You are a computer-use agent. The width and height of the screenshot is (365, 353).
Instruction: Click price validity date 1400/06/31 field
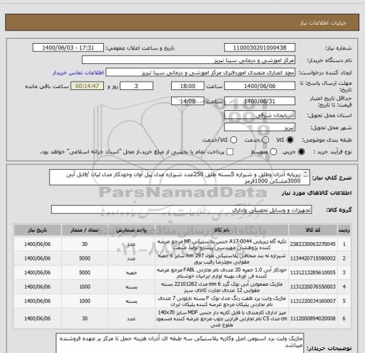pyautogui.click(x=260, y=101)
